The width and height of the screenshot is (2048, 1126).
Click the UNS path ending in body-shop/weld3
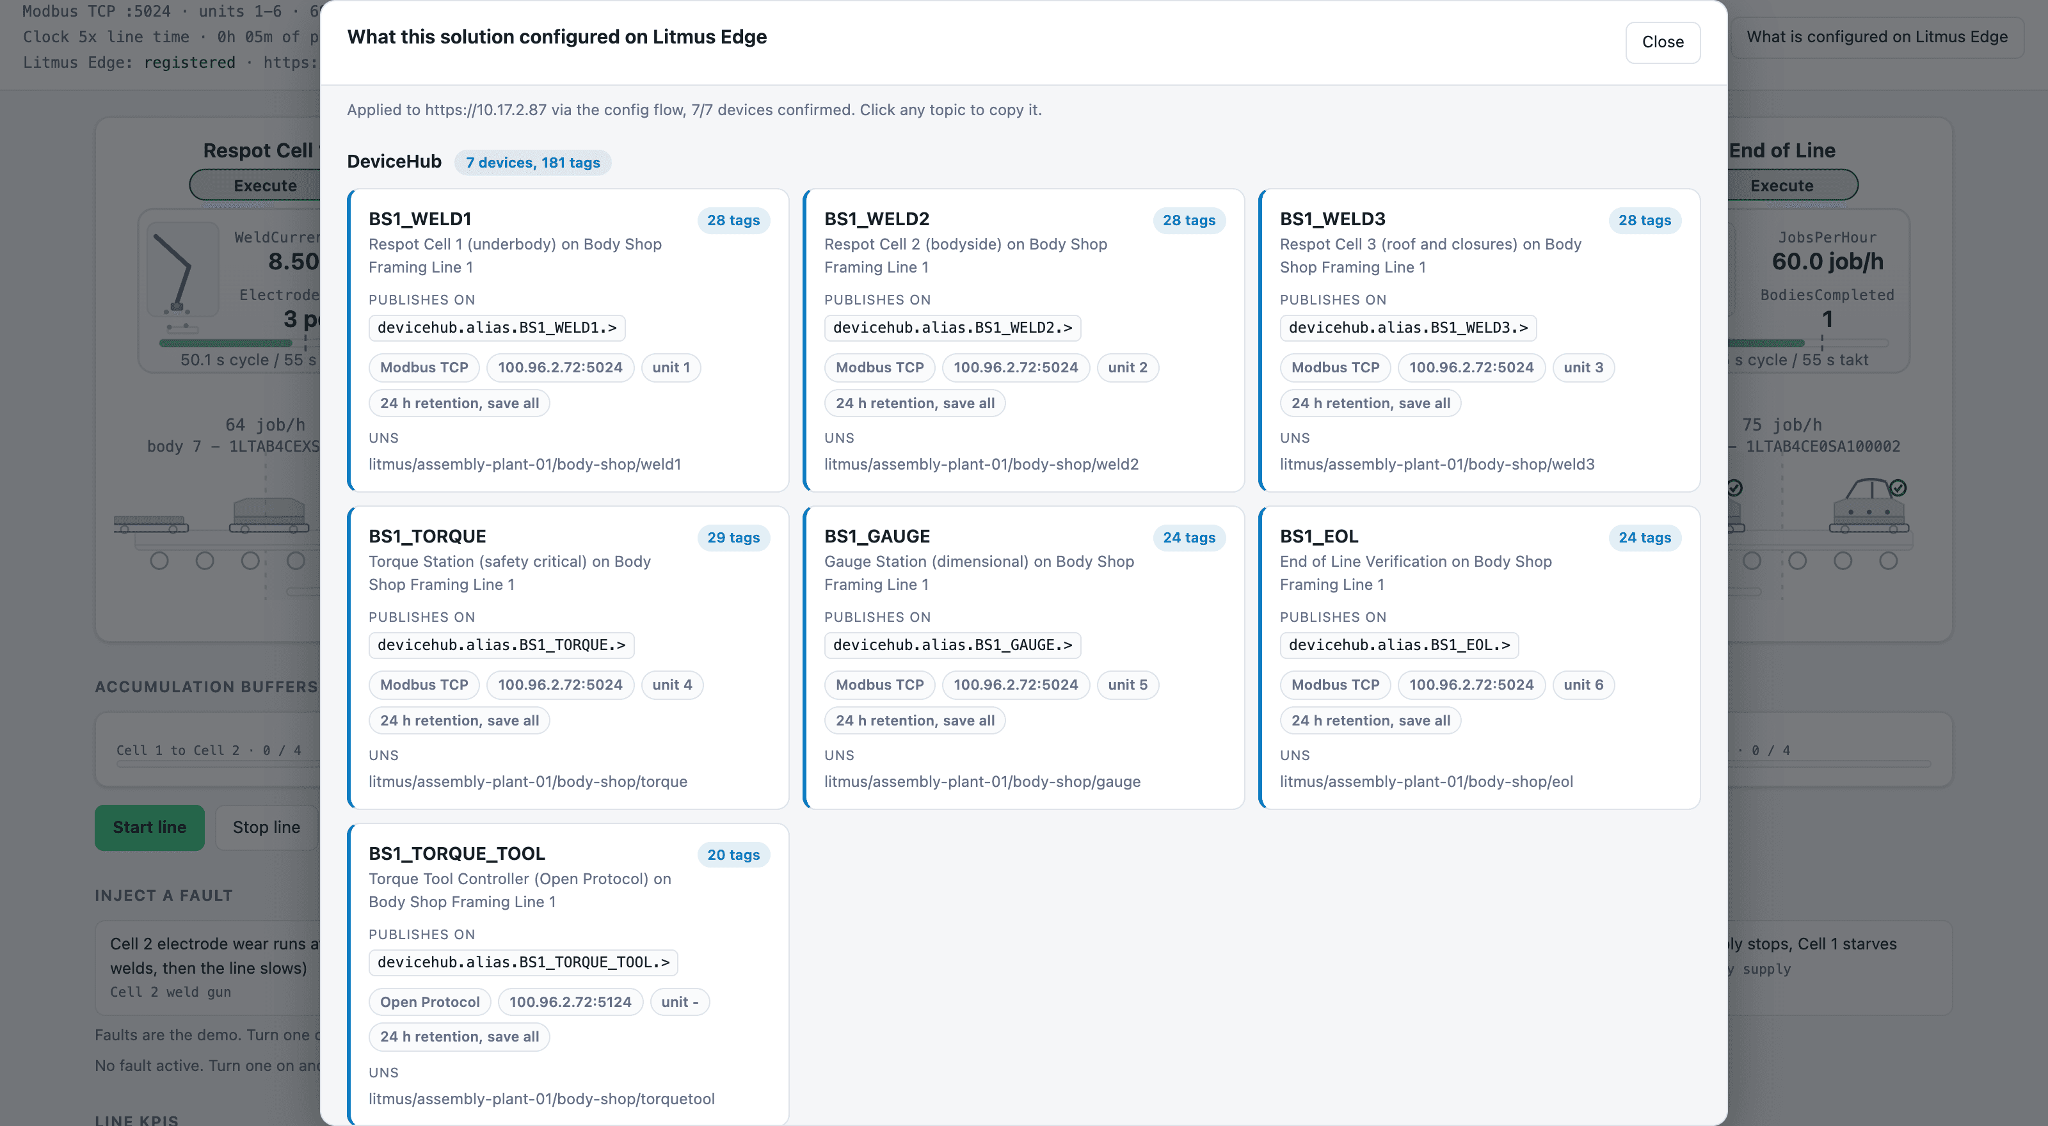pos(1437,464)
